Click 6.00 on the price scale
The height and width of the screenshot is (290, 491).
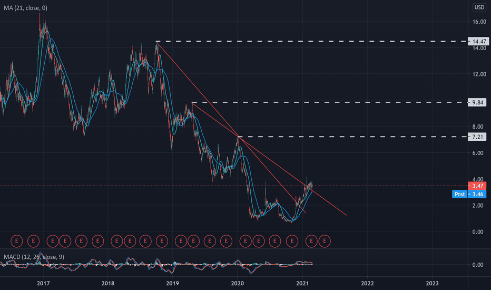pyautogui.click(x=479, y=153)
